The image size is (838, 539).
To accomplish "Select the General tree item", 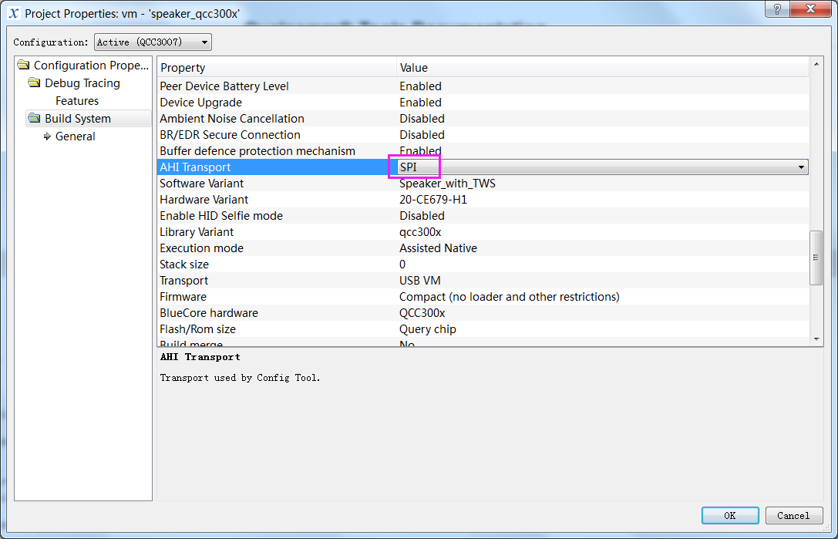I will (76, 136).
